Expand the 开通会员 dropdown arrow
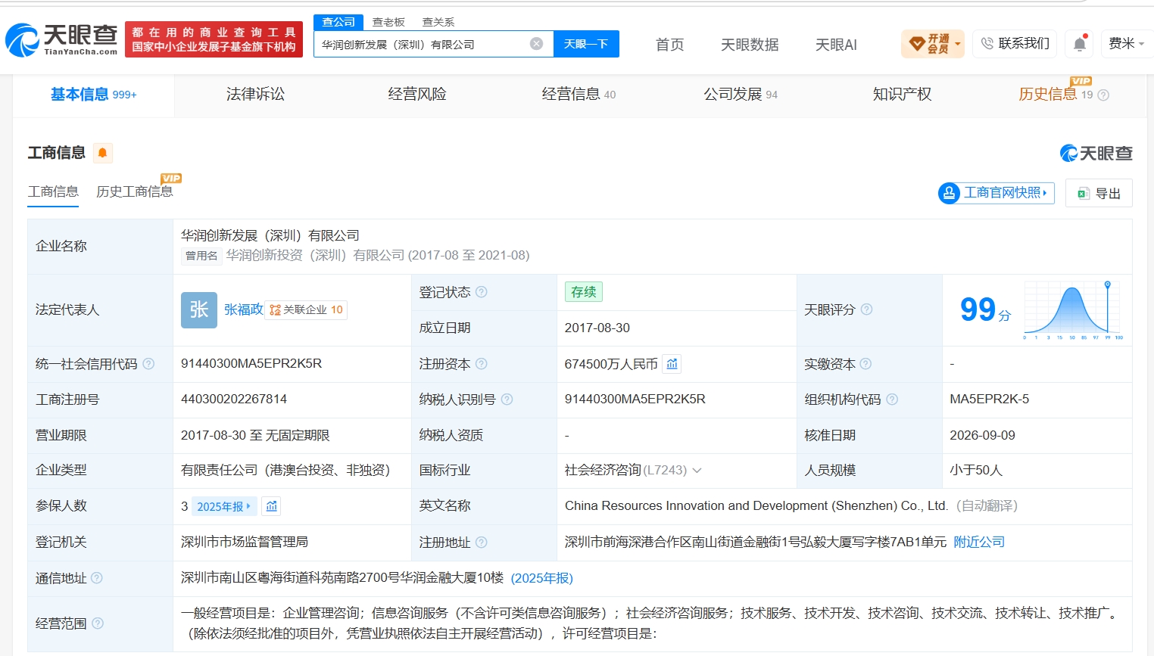Image resolution: width=1154 pixels, height=656 pixels. coord(958,44)
